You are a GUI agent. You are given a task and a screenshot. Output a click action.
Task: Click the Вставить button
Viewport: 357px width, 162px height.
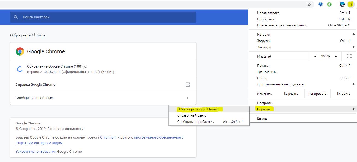click(343, 94)
